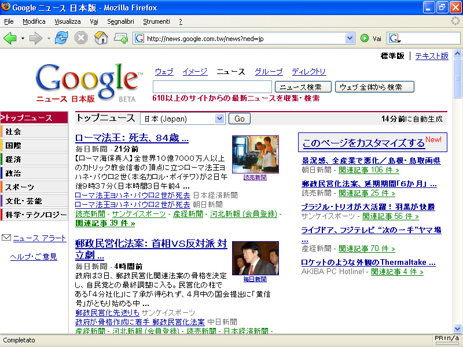Image resolution: width=463 pixels, height=347 pixels.
Task: Open the Back button history dropdown arrow
Action: tap(23, 38)
